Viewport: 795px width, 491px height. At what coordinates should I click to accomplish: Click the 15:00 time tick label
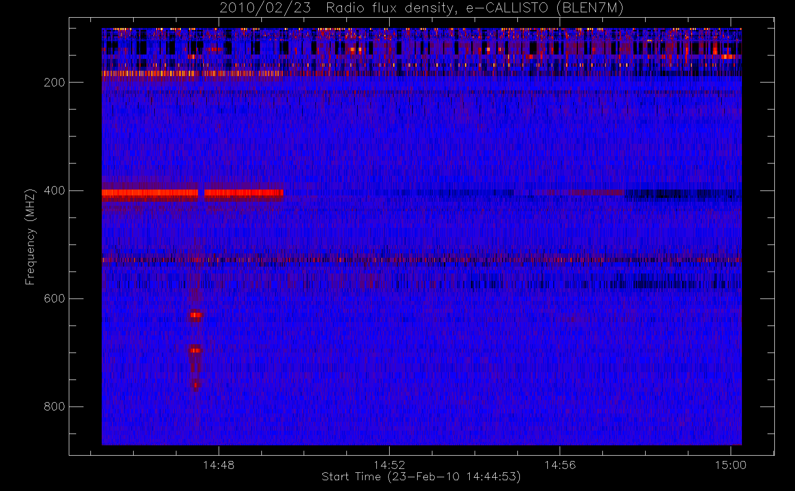[x=731, y=465]
